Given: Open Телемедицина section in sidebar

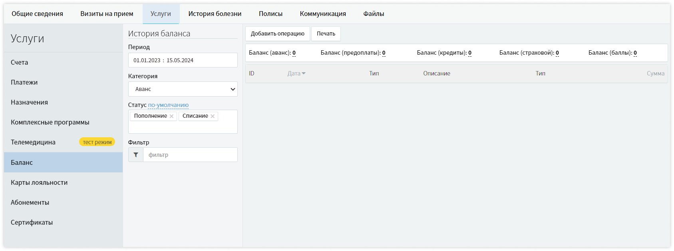Looking at the screenshot, I should point(33,142).
